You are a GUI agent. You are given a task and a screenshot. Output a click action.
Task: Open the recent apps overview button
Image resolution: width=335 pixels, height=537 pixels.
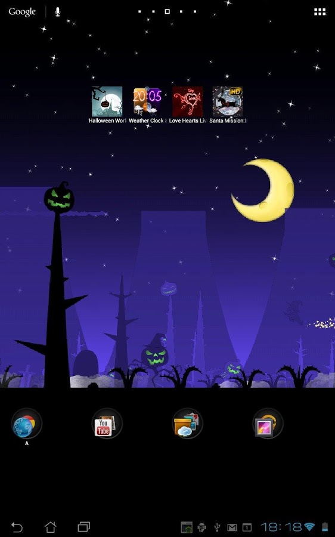(84, 527)
